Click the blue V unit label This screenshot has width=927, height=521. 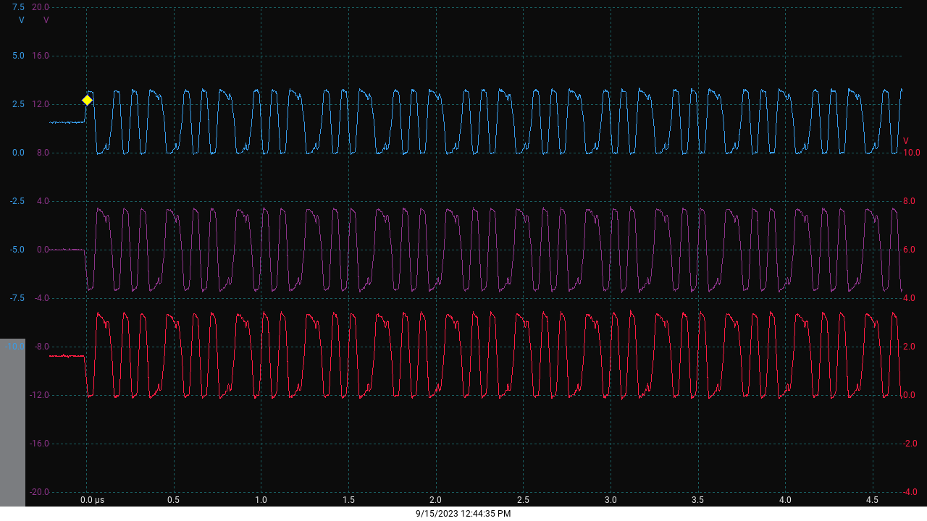coord(22,20)
